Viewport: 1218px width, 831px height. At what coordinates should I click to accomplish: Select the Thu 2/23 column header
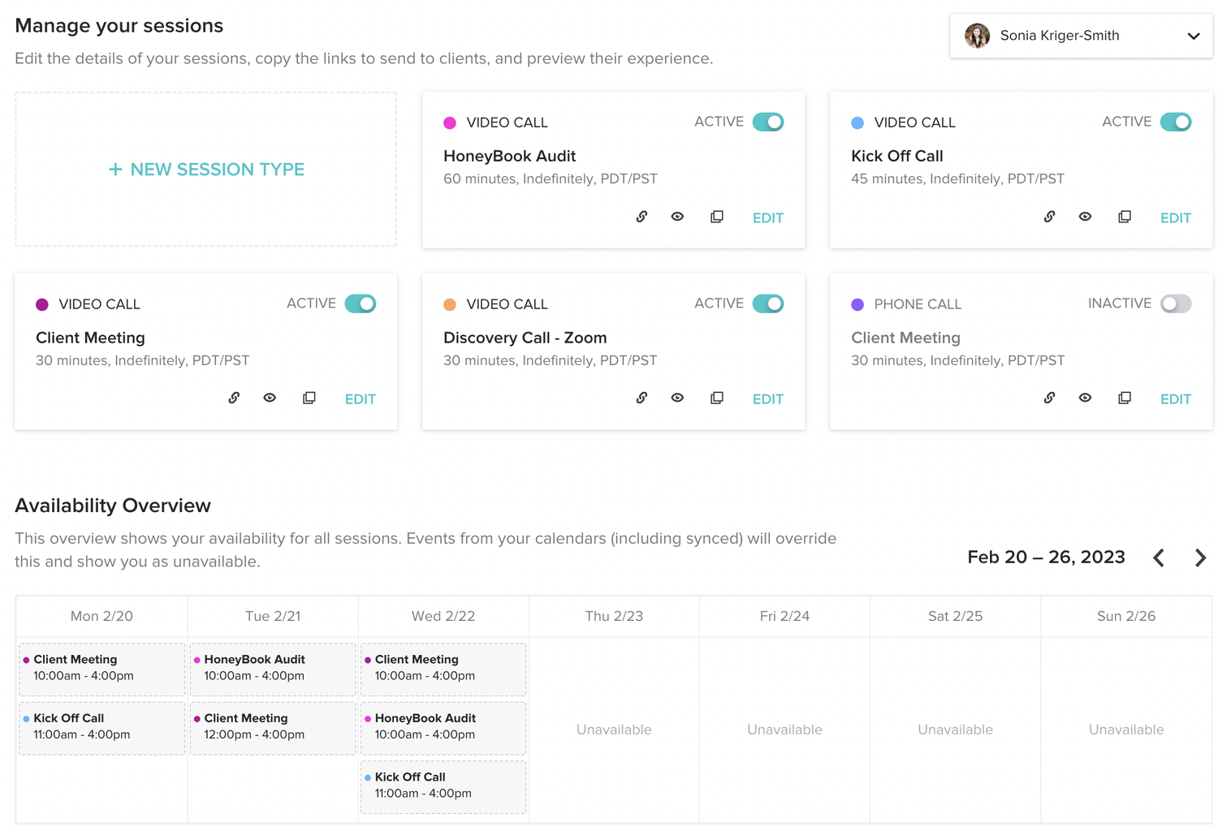tap(614, 616)
